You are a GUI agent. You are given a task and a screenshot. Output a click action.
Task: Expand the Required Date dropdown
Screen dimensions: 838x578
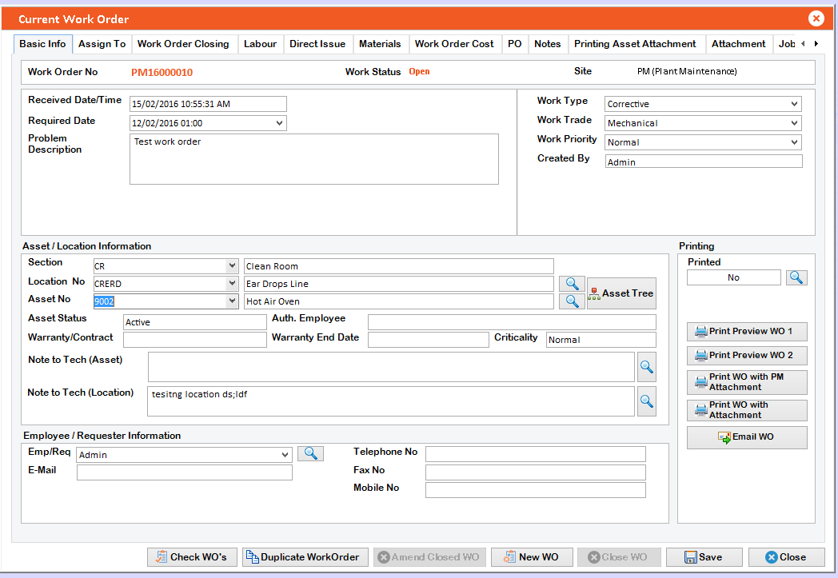tap(279, 123)
